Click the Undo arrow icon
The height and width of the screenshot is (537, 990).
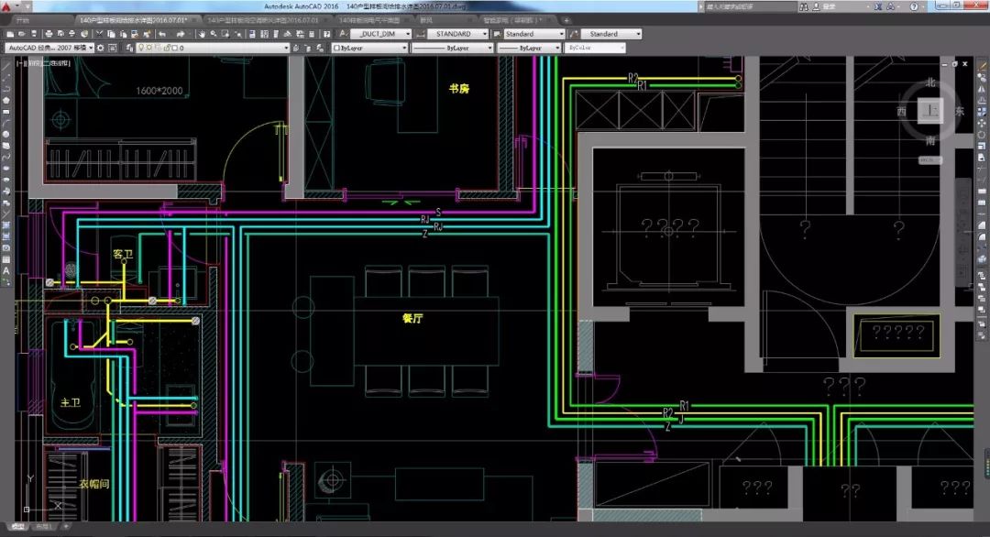coord(162,34)
